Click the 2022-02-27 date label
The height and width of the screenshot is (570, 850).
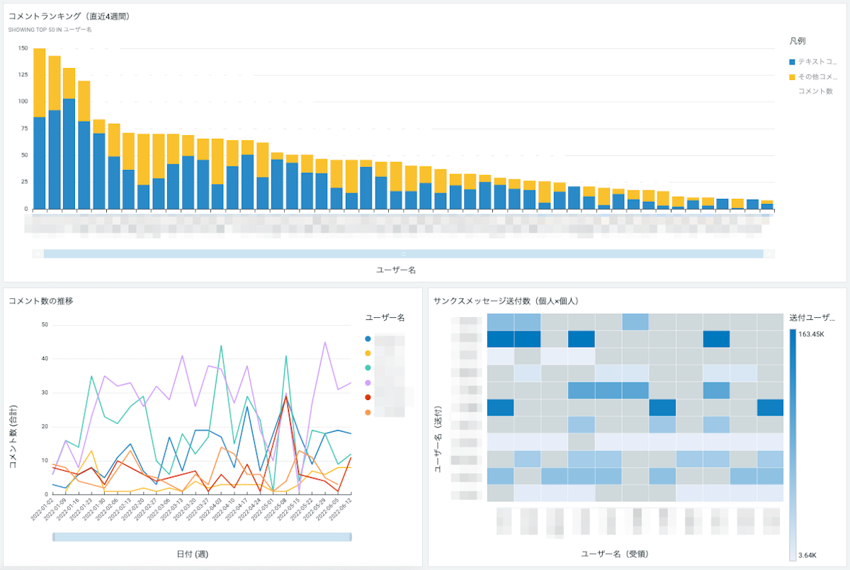(147, 509)
